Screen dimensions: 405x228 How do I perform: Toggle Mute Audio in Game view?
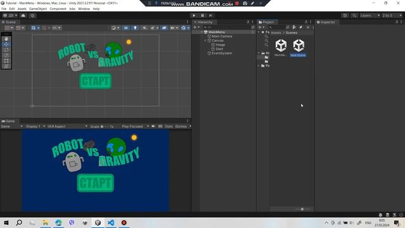[153, 127]
